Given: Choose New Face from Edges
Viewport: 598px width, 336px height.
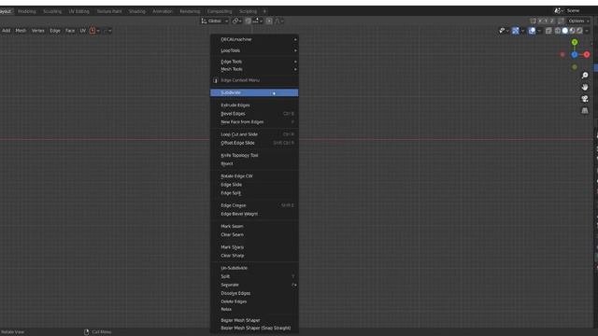Looking at the screenshot, I should [x=254, y=122].
